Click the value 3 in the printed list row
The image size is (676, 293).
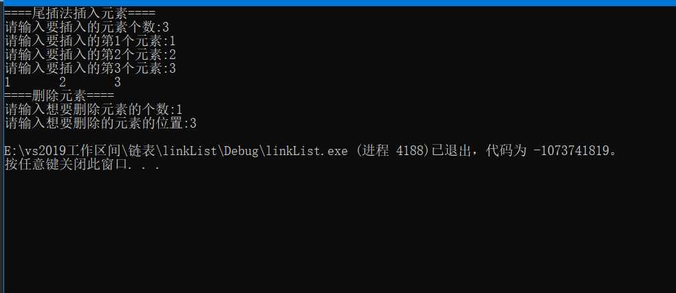point(118,82)
